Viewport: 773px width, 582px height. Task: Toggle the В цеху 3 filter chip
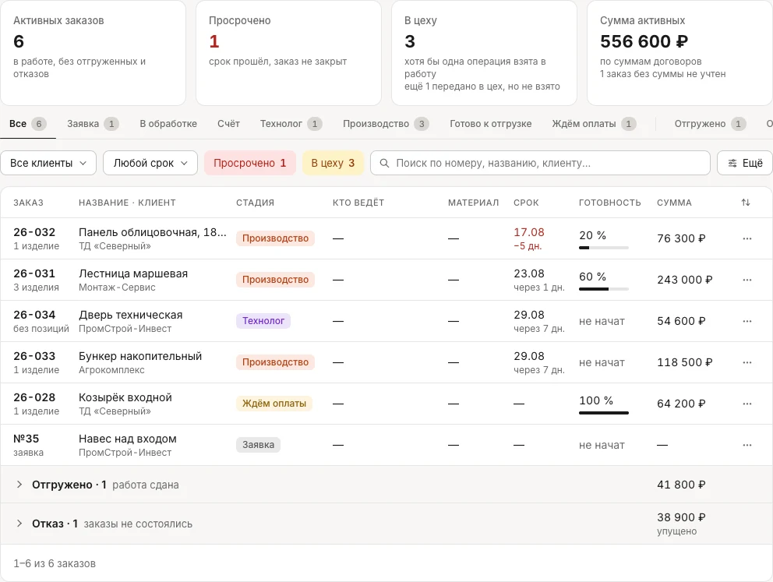(333, 163)
